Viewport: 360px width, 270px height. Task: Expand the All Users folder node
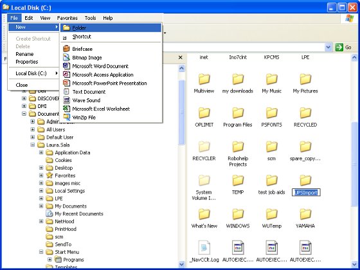tap(33, 129)
